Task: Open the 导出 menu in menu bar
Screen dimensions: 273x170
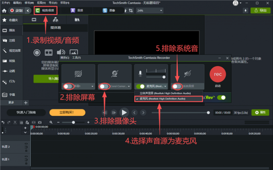Action: [53, 3]
